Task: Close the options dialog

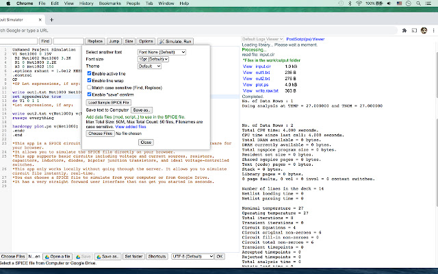Action: pyautogui.click(x=146, y=142)
